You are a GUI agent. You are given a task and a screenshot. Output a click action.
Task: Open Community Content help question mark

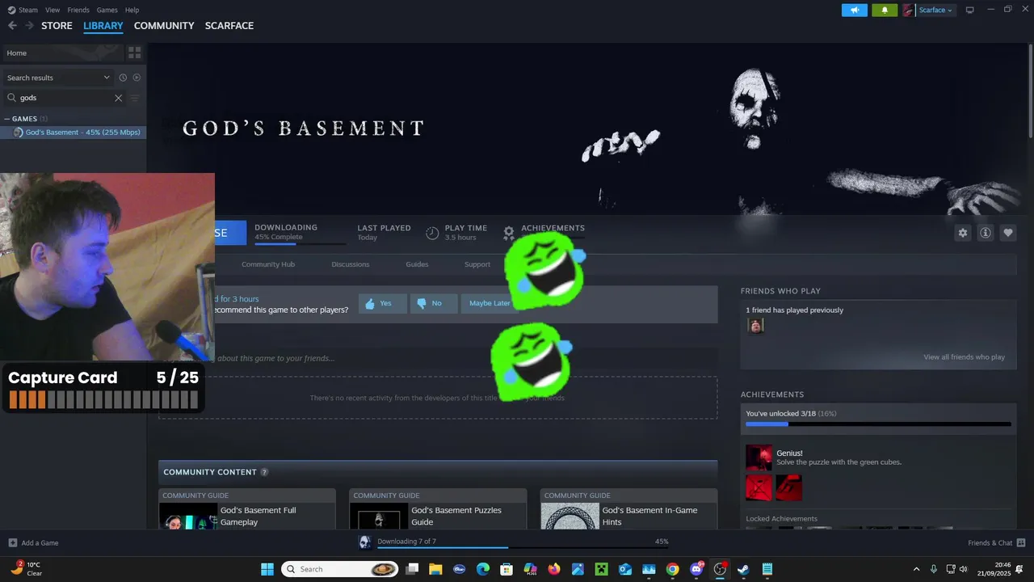[x=264, y=472]
